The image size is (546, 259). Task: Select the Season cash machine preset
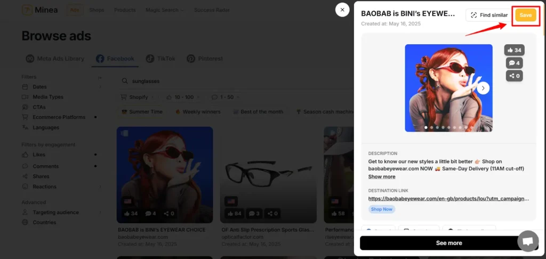(x=325, y=112)
